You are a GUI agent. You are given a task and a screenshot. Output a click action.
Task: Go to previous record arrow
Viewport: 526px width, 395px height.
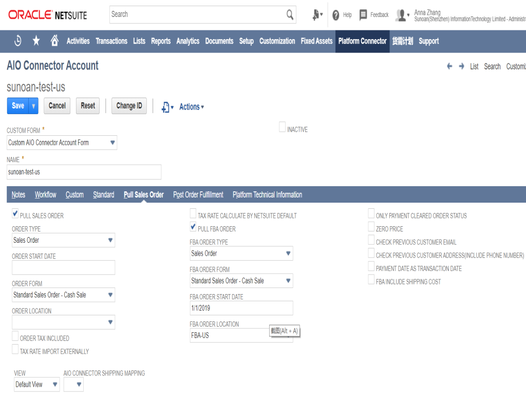pos(449,66)
